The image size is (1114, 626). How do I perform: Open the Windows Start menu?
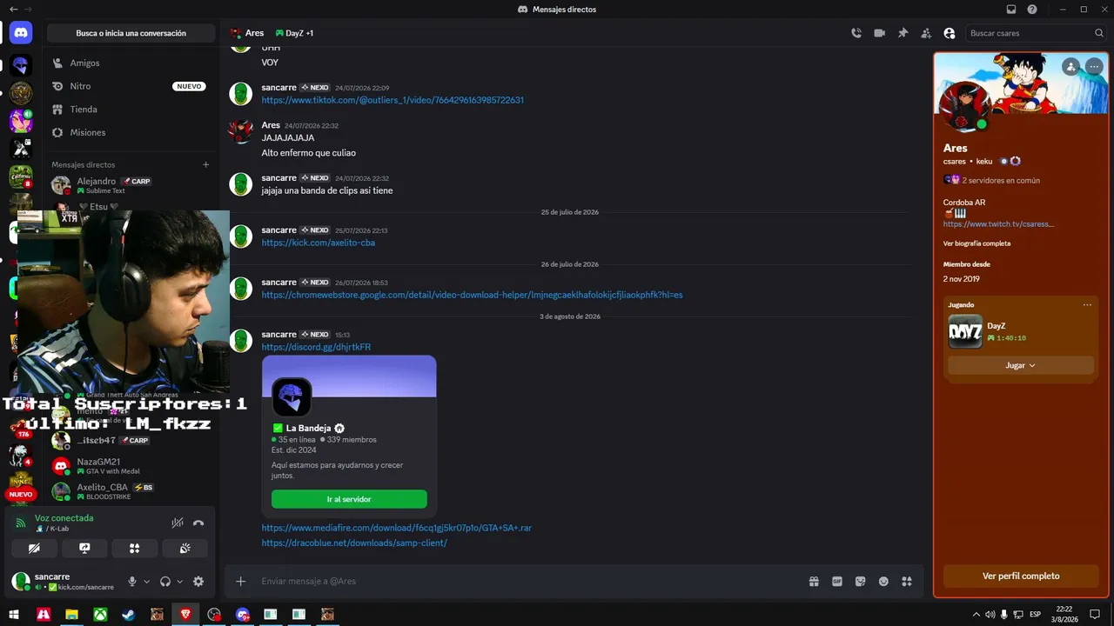click(14, 614)
